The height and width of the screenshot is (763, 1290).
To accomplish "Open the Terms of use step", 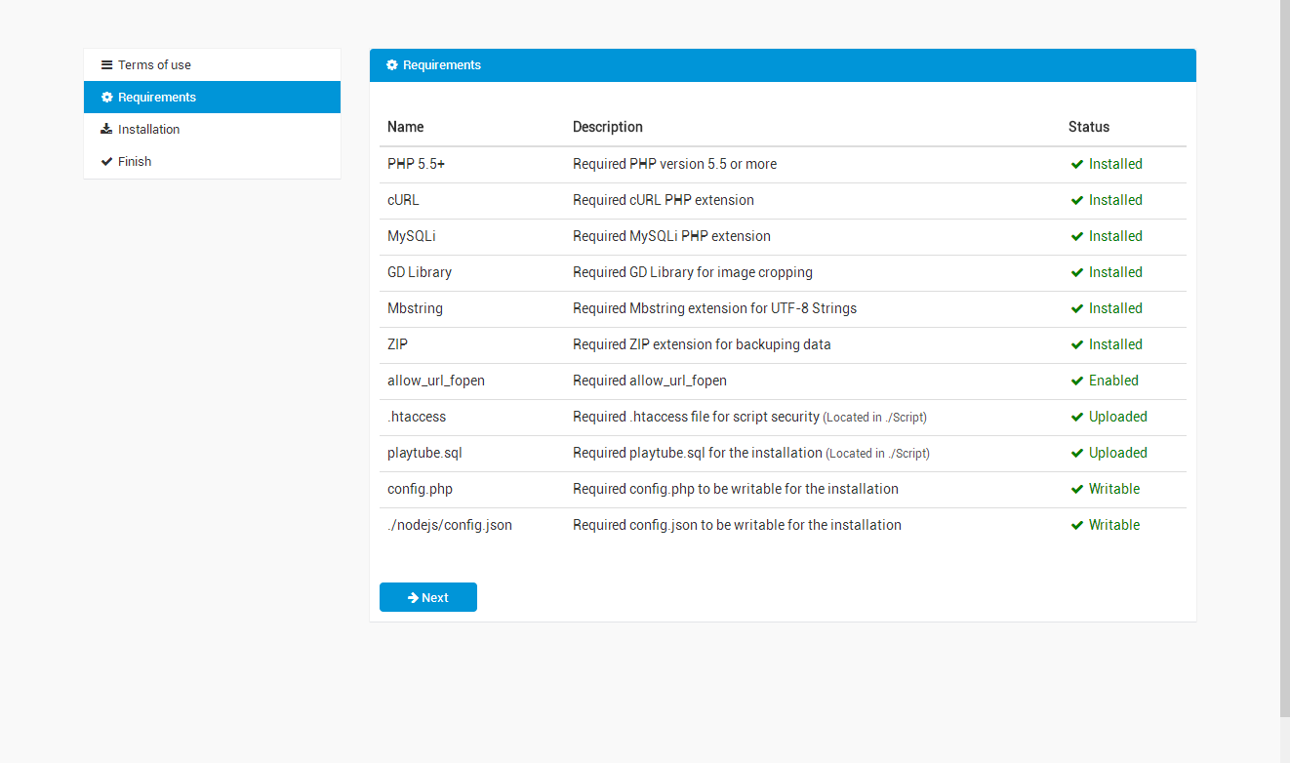I will [154, 65].
